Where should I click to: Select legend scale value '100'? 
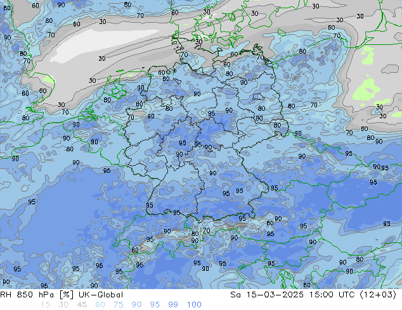(x=194, y=305)
